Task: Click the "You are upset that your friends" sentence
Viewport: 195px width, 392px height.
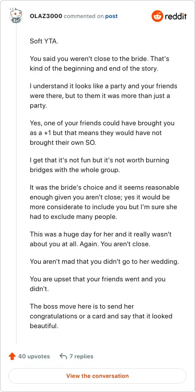Action: tap(97, 284)
